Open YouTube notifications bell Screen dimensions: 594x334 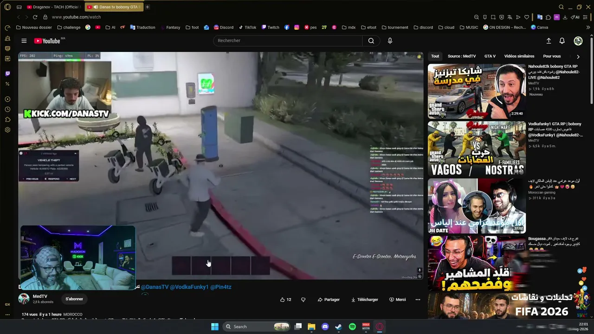coord(562,41)
